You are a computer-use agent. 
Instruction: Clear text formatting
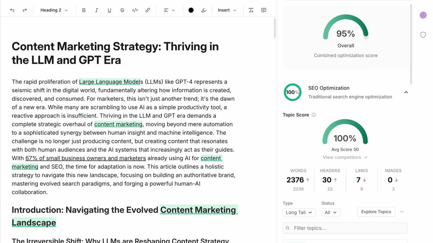click(251, 10)
